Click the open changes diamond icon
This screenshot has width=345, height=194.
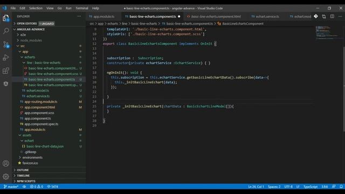point(316,16)
